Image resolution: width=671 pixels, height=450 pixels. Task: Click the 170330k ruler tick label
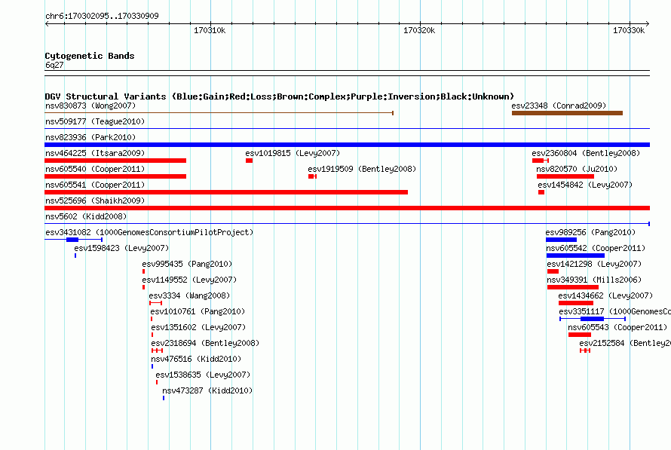point(629,30)
